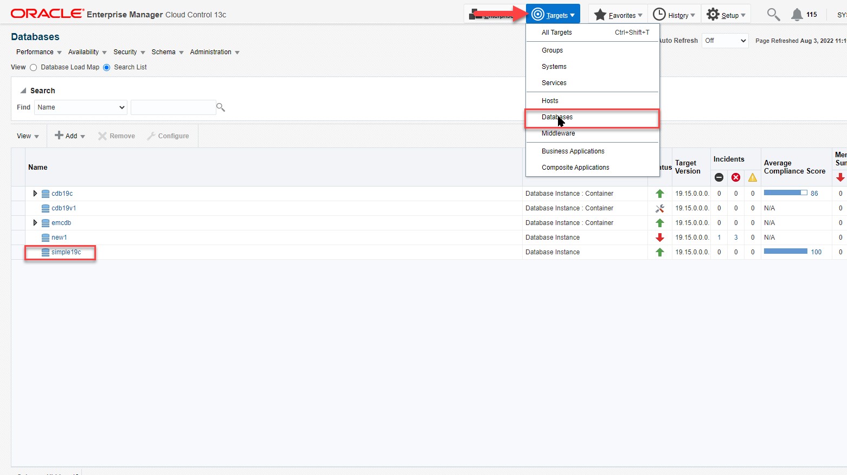Open the emcdb database link

(x=61, y=223)
